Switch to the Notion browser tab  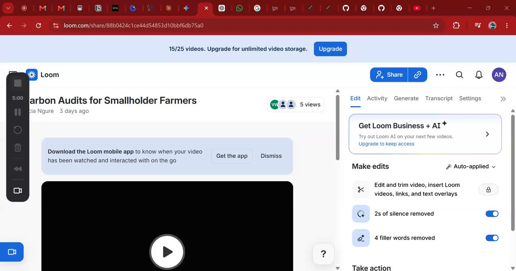pyautogui.click(x=98, y=8)
